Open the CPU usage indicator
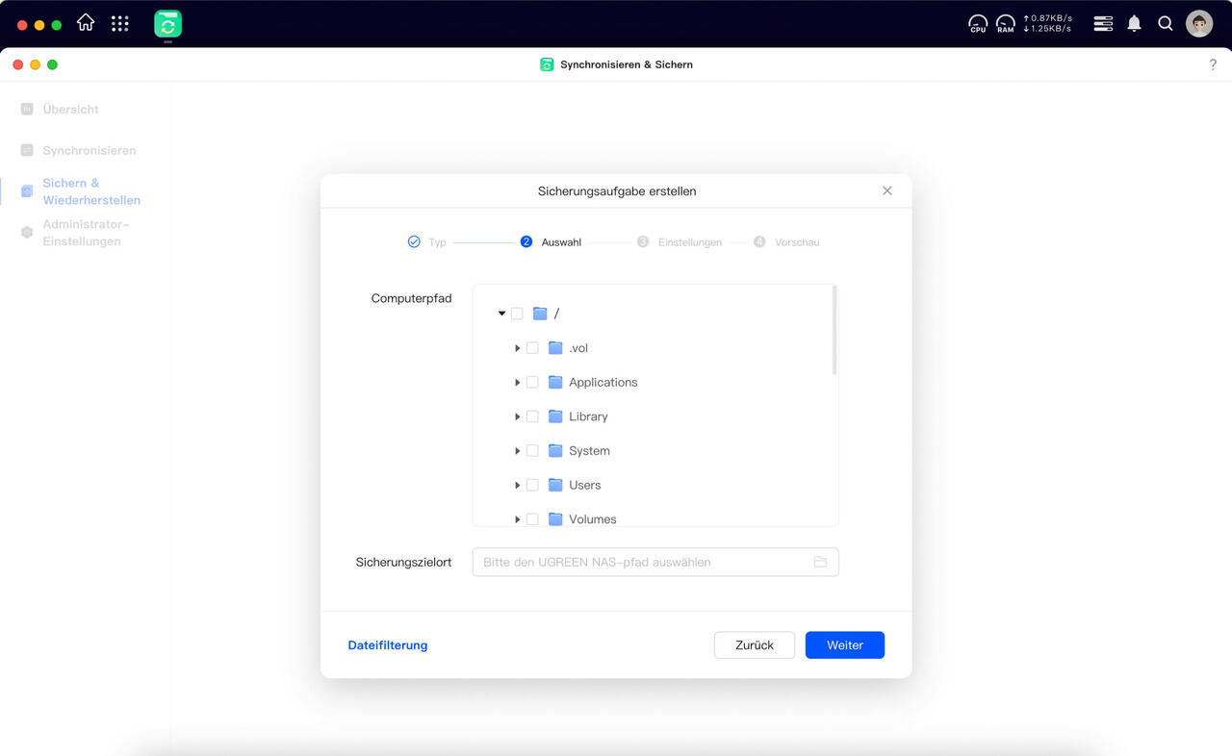1232x756 pixels. click(978, 23)
